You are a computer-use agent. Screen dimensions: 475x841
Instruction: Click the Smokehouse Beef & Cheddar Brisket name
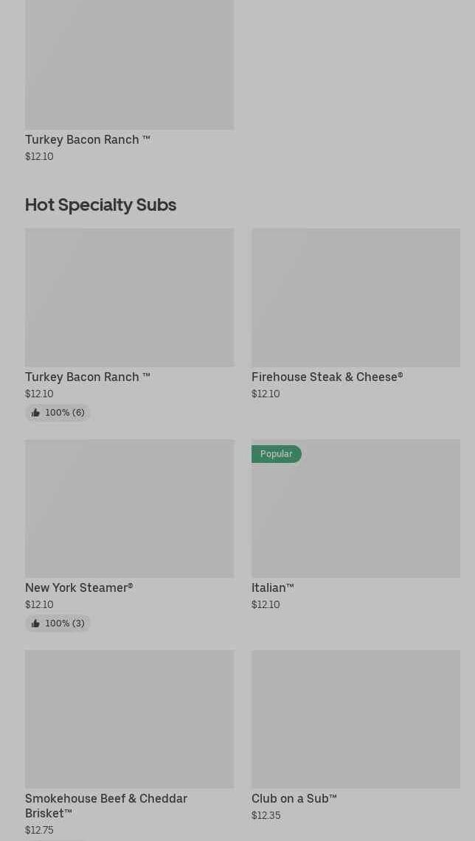pyautogui.click(x=105, y=806)
